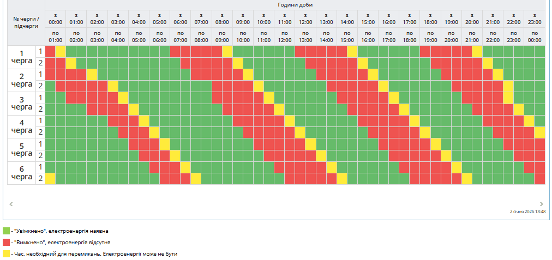
Task: Click the "№ черги / підчерги" header cell
Action: point(26,22)
